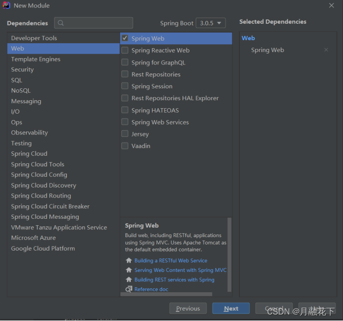
Task: Click the Next button
Action: [x=231, y=308]
